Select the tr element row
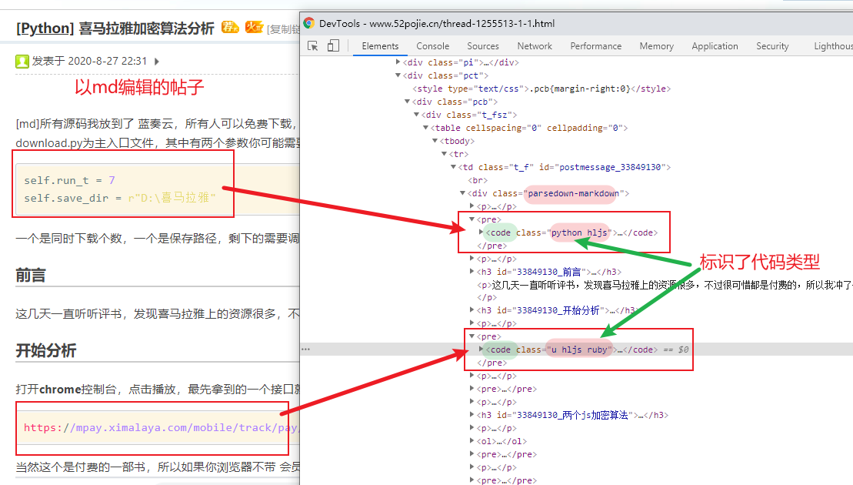 (x=459, y=154)
